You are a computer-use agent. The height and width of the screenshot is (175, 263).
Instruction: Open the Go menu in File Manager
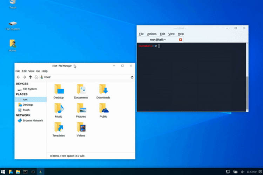coord(38,71)
